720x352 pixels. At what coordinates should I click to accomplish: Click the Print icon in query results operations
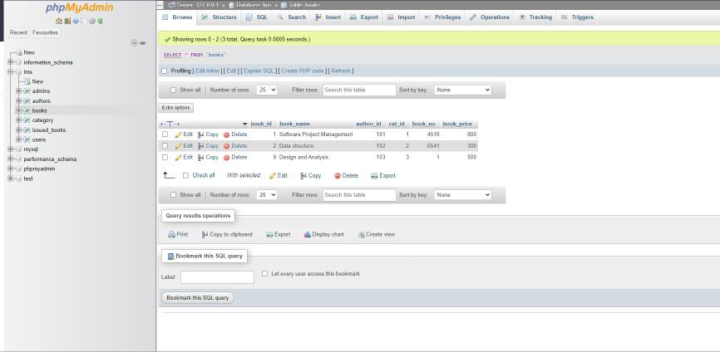click(170, 234)
